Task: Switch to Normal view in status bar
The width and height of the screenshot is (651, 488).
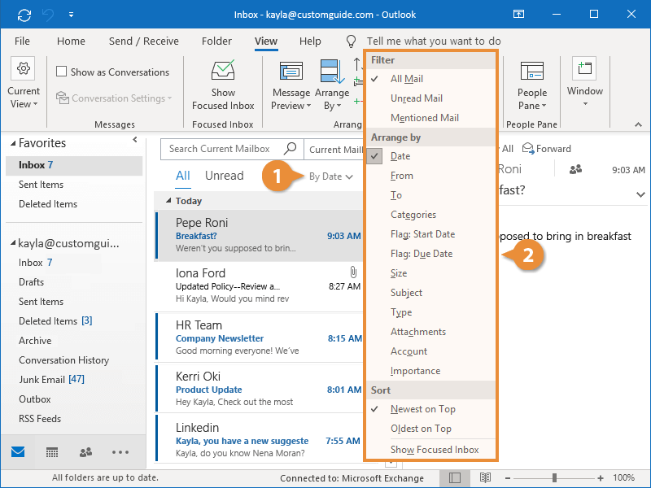Action: click(455, 478)
